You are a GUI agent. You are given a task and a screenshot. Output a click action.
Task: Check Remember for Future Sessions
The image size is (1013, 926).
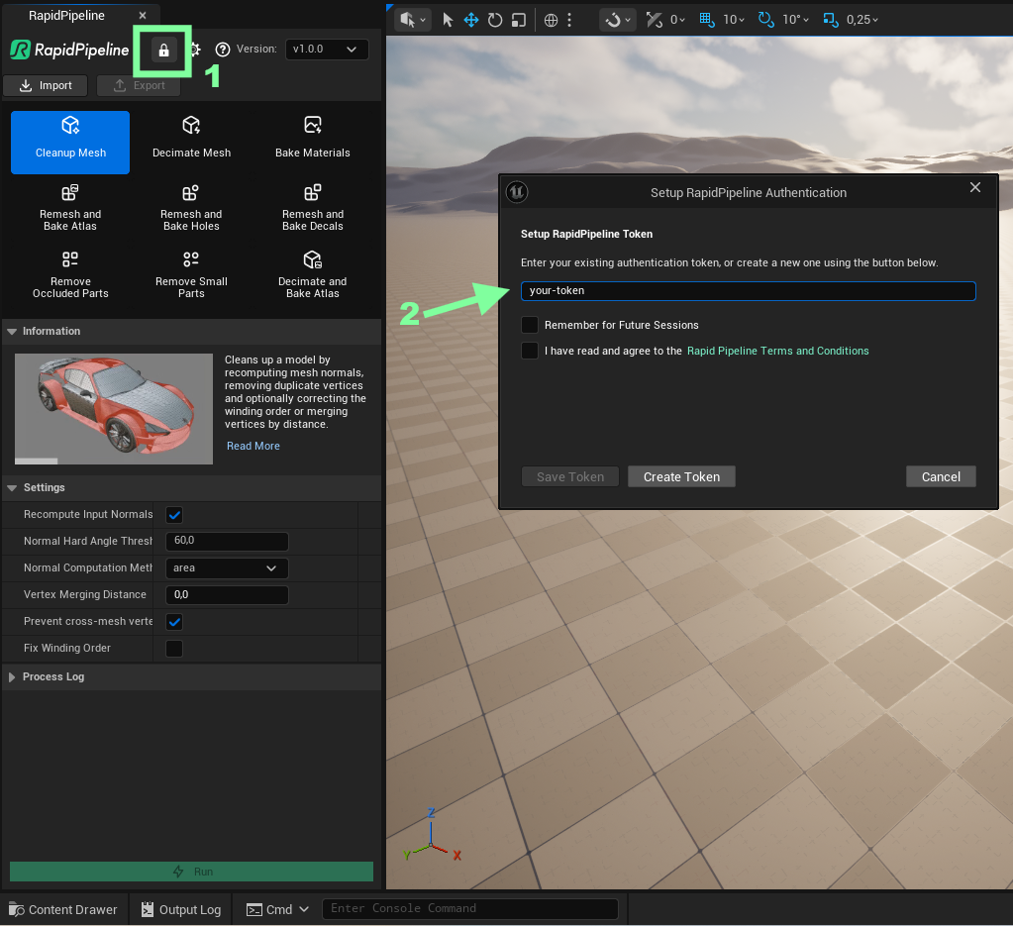click(x=530, y=325)
